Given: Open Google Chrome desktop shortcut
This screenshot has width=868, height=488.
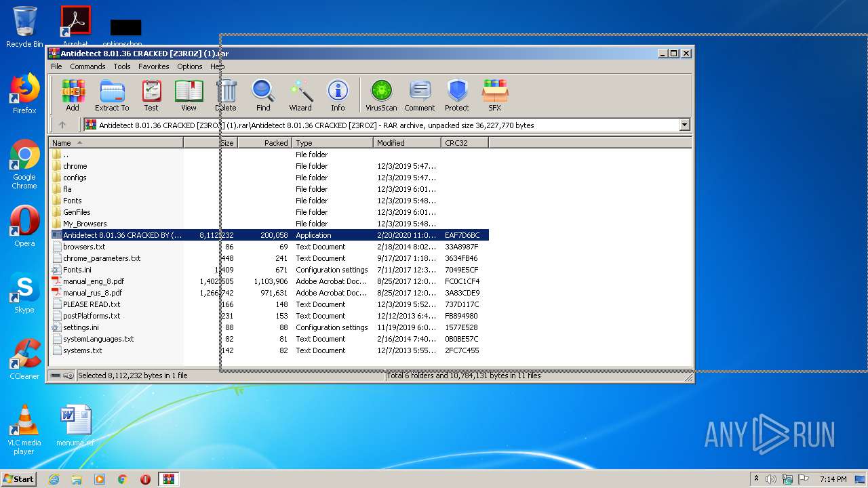Looking at the screenshot, I should coord(24,165).
